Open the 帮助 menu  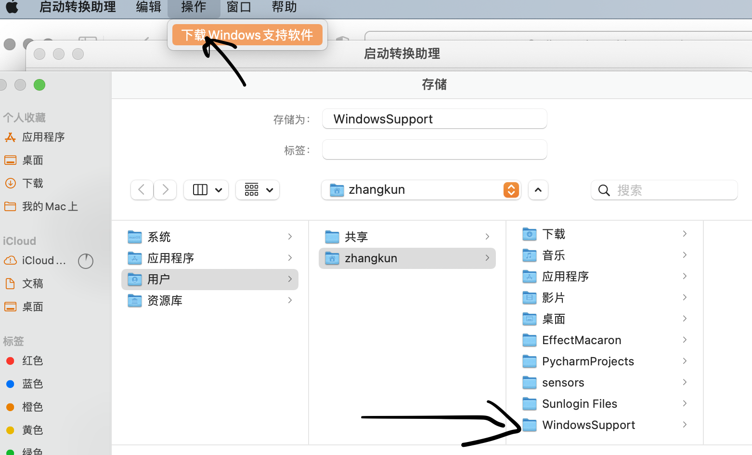[x=284, y=7]
